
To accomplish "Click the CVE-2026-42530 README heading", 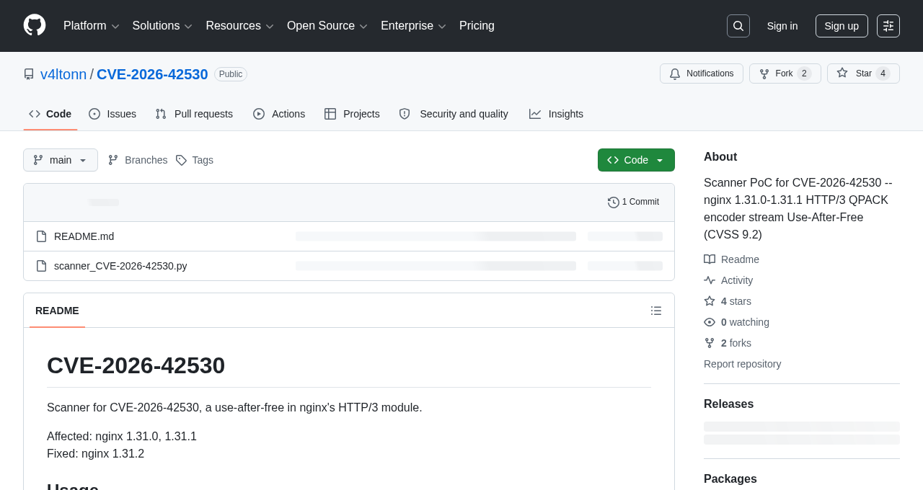I will point(136,365).
